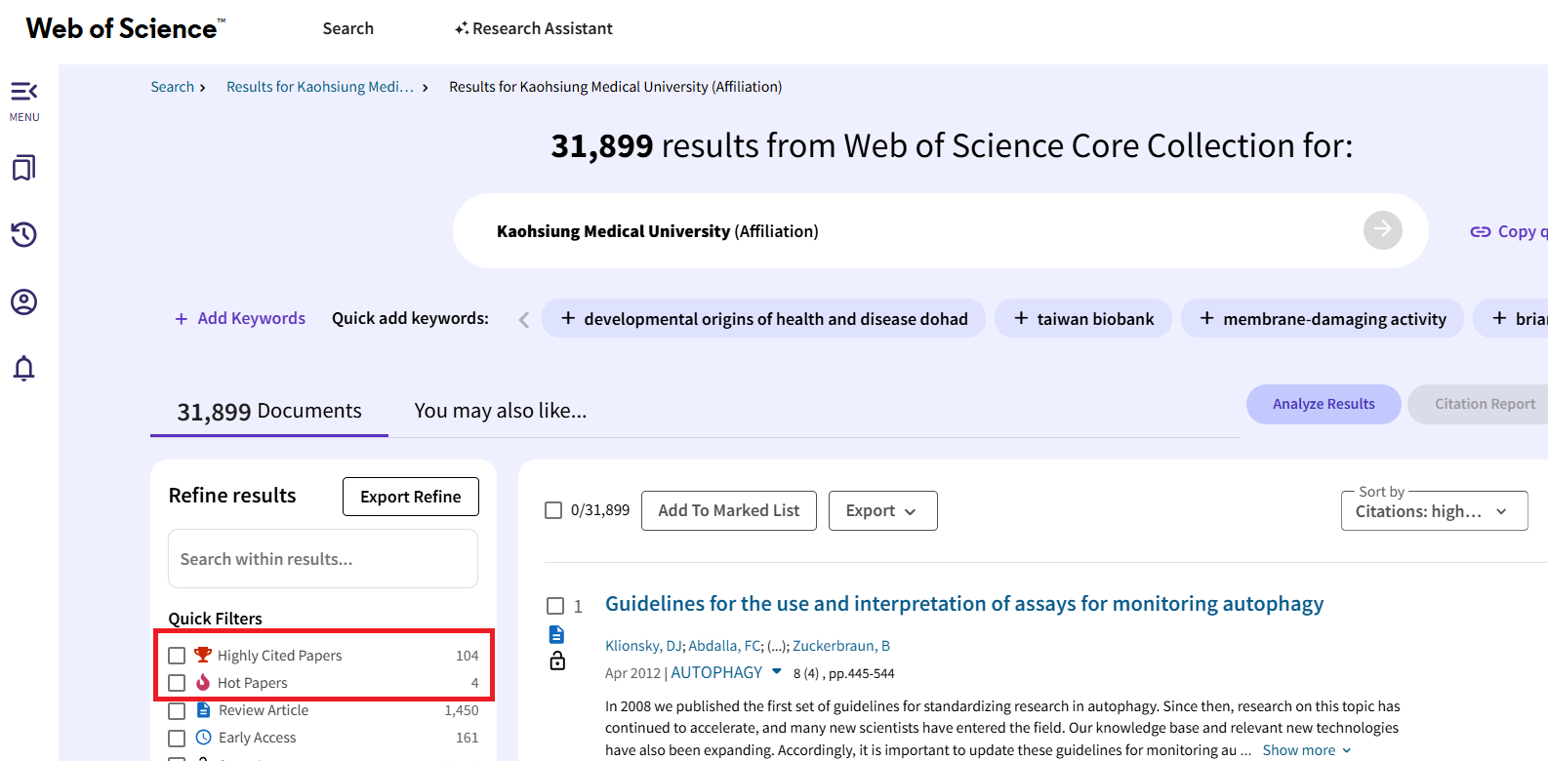Expand abstract with Show more

pos(1307,750)
